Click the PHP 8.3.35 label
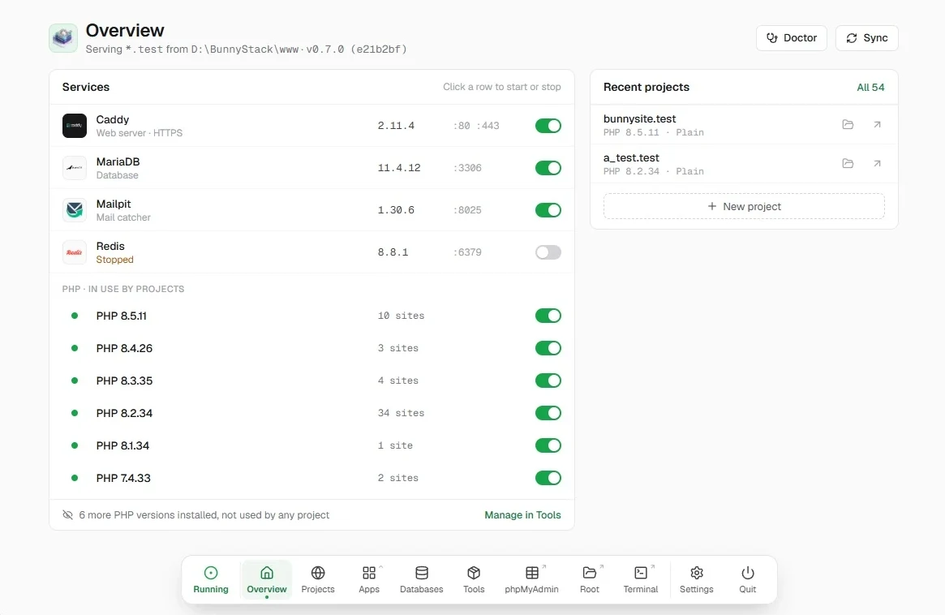 click(x=124, y=381)
